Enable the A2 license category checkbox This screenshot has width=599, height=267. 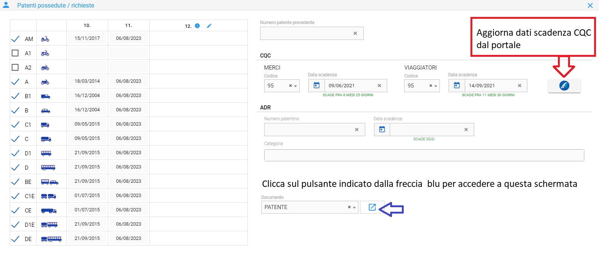pos(15,68)
